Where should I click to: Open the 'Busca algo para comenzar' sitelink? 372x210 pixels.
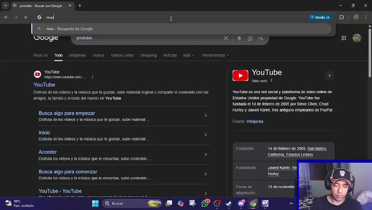tap(68, 172)
